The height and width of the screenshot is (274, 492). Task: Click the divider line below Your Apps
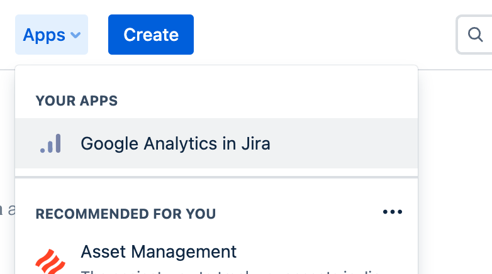(216, 177)
